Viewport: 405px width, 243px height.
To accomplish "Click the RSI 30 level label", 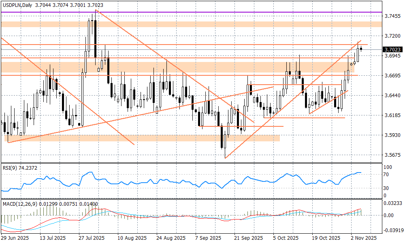I will click(386, 188).
